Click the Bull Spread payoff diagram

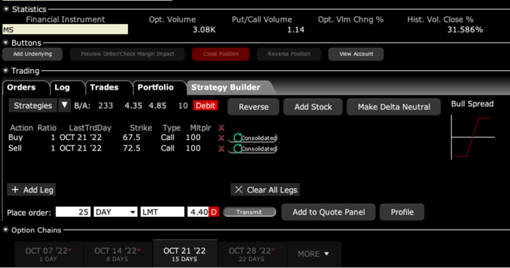472,137
